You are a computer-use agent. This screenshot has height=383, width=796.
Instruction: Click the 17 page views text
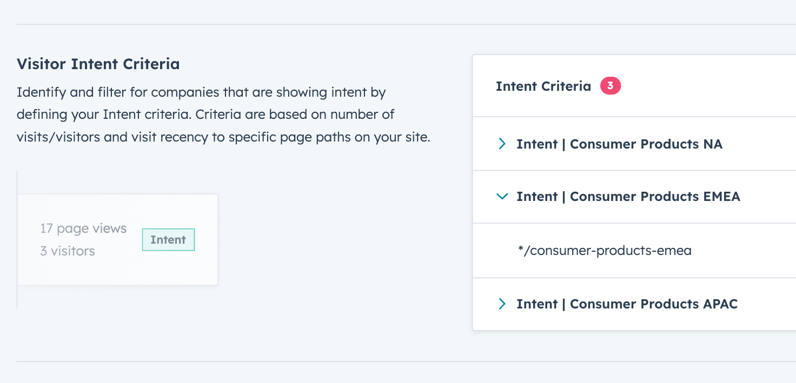[83, 229]
